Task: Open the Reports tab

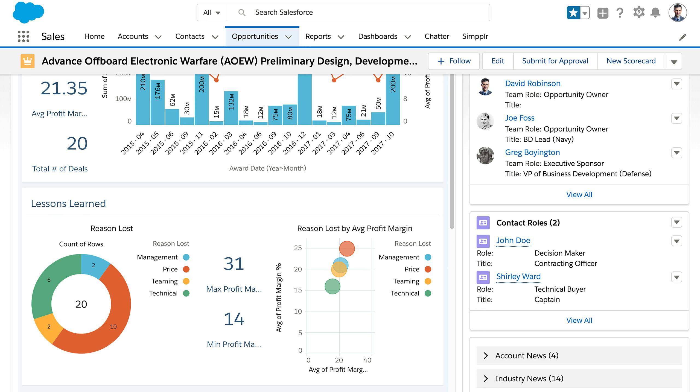Action: [x=318, y=36]
